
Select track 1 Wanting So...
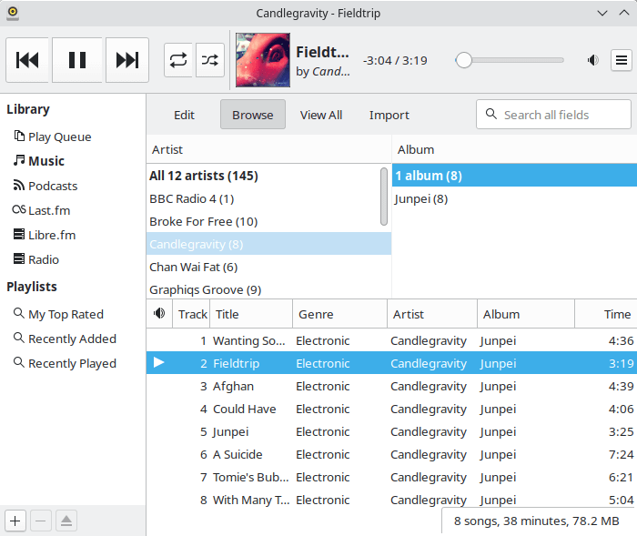[x=391, y=340]
